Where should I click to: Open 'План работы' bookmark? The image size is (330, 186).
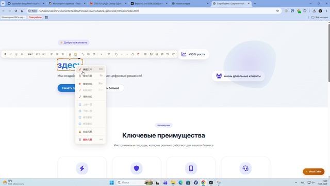[x=35, y=17]
